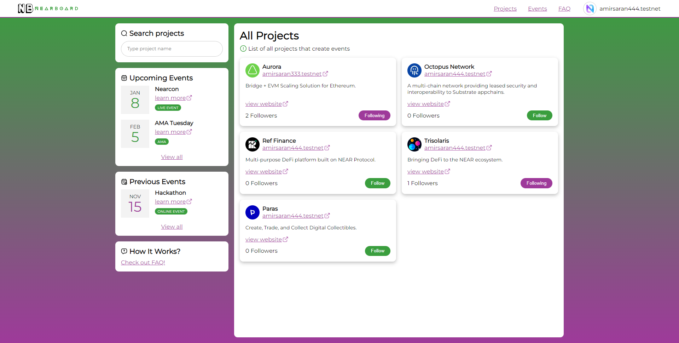Click the Jan 8 date tile

pos(135,100)
